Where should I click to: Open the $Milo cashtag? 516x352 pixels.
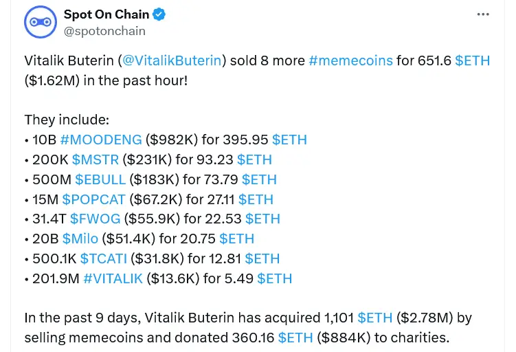point(80,239)
